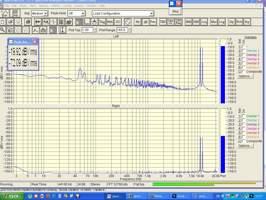Enable Overlay 2 on the Left plot
Viewport: 266px width, 200px height.
pyautogui.click(x=244, y=51)
